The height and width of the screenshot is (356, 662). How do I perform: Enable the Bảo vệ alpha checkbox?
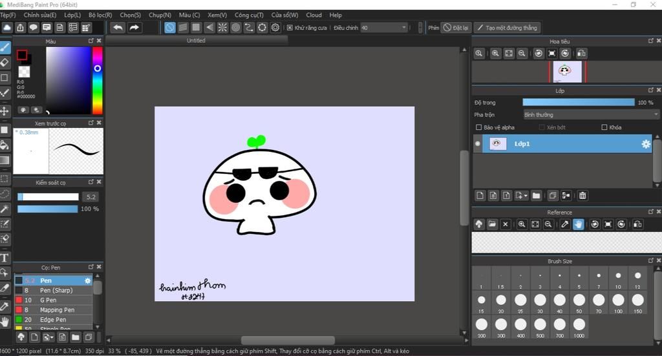[478, 127]
